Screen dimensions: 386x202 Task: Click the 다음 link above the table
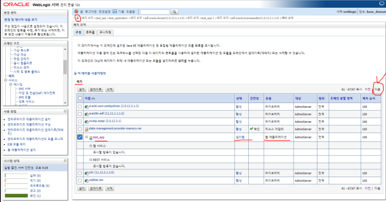377,89
